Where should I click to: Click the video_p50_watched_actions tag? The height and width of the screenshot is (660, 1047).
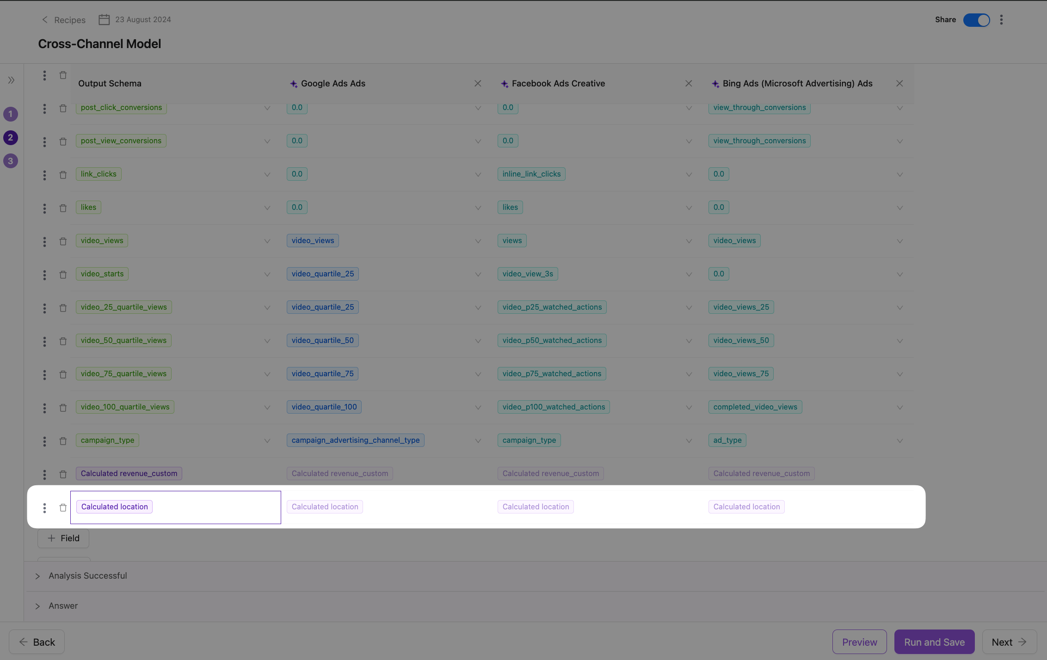[x=552, y=340]
